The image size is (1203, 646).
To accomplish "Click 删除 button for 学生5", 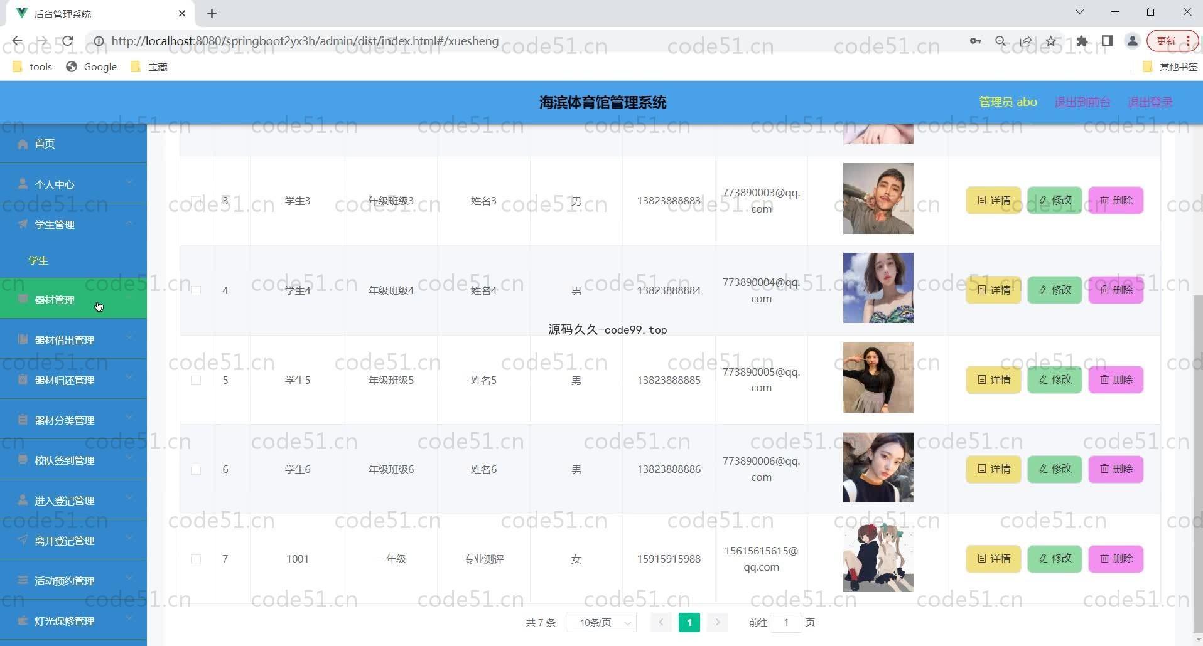I will pyautogui.click(x=1116, y=379).
